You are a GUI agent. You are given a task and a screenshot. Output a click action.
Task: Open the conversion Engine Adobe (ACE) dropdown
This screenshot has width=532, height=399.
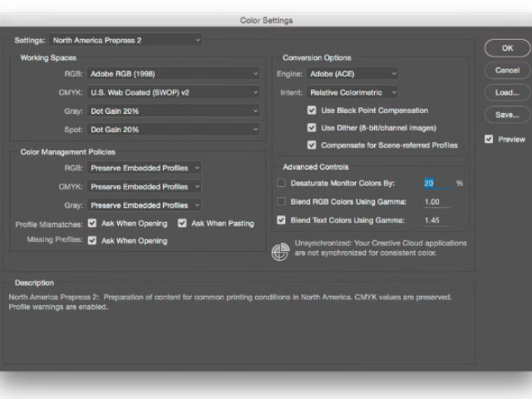(x=352, y=74)
